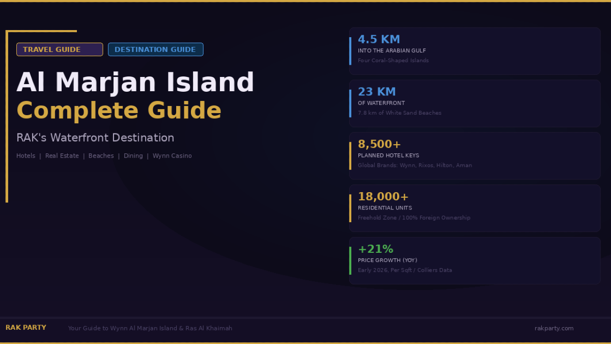611x344 pixels.
Task: Click the RAK PARTY footer logo
Action: pos(26,328)
